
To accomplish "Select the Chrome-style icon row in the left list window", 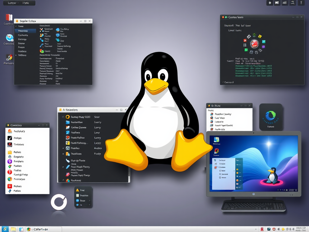I will click(27, 179).
